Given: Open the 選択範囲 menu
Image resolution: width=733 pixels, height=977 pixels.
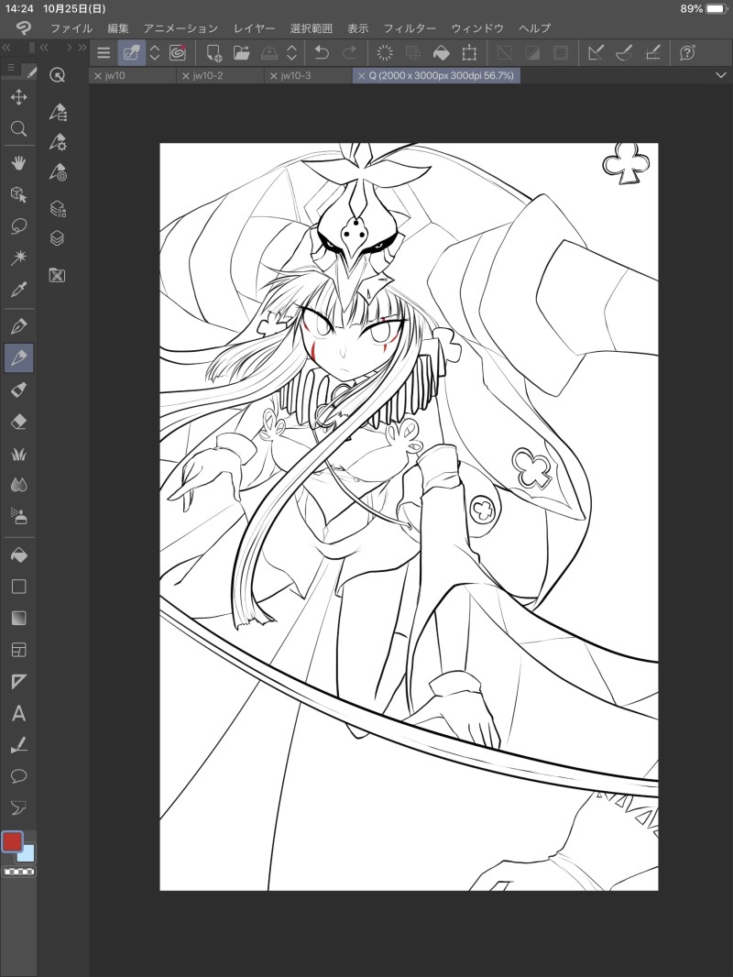Looking at the screenshot, I should 312,28.
